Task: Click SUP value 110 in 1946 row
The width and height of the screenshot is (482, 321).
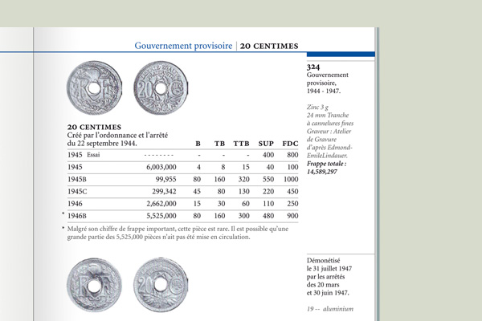Action: (x=268, y=204)
